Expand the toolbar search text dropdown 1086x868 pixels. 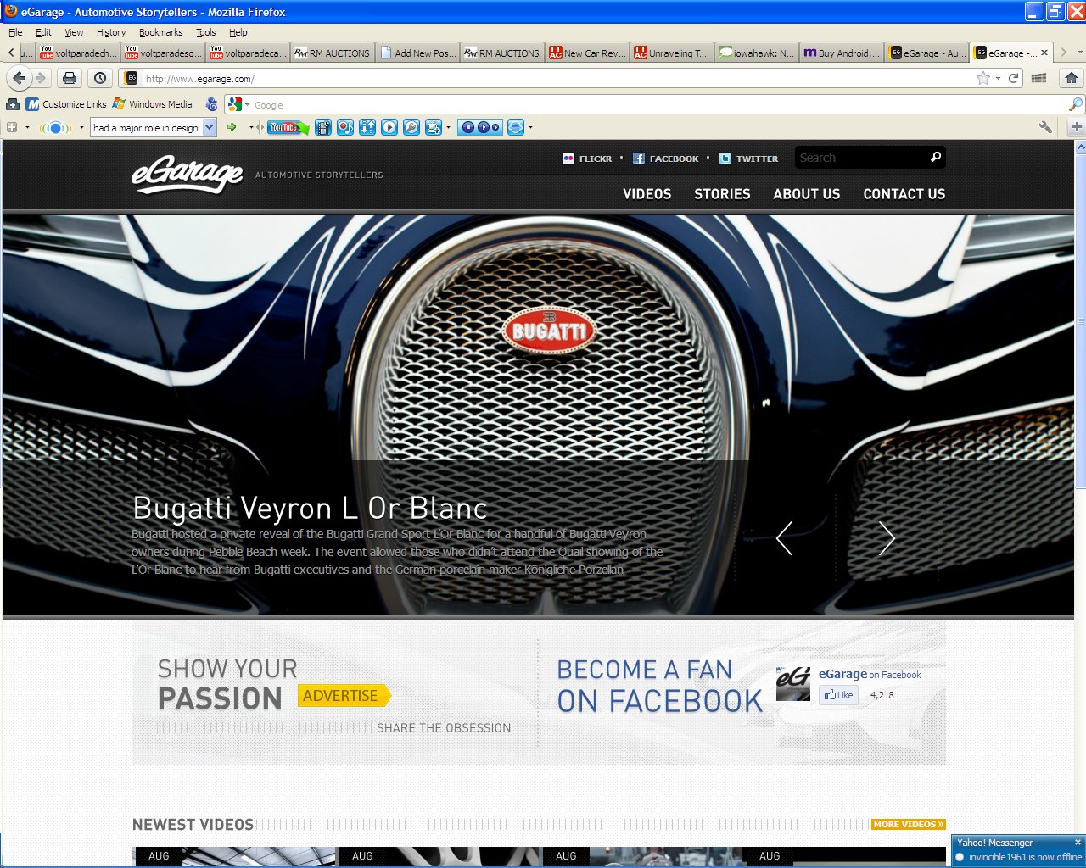coord(210,127)
